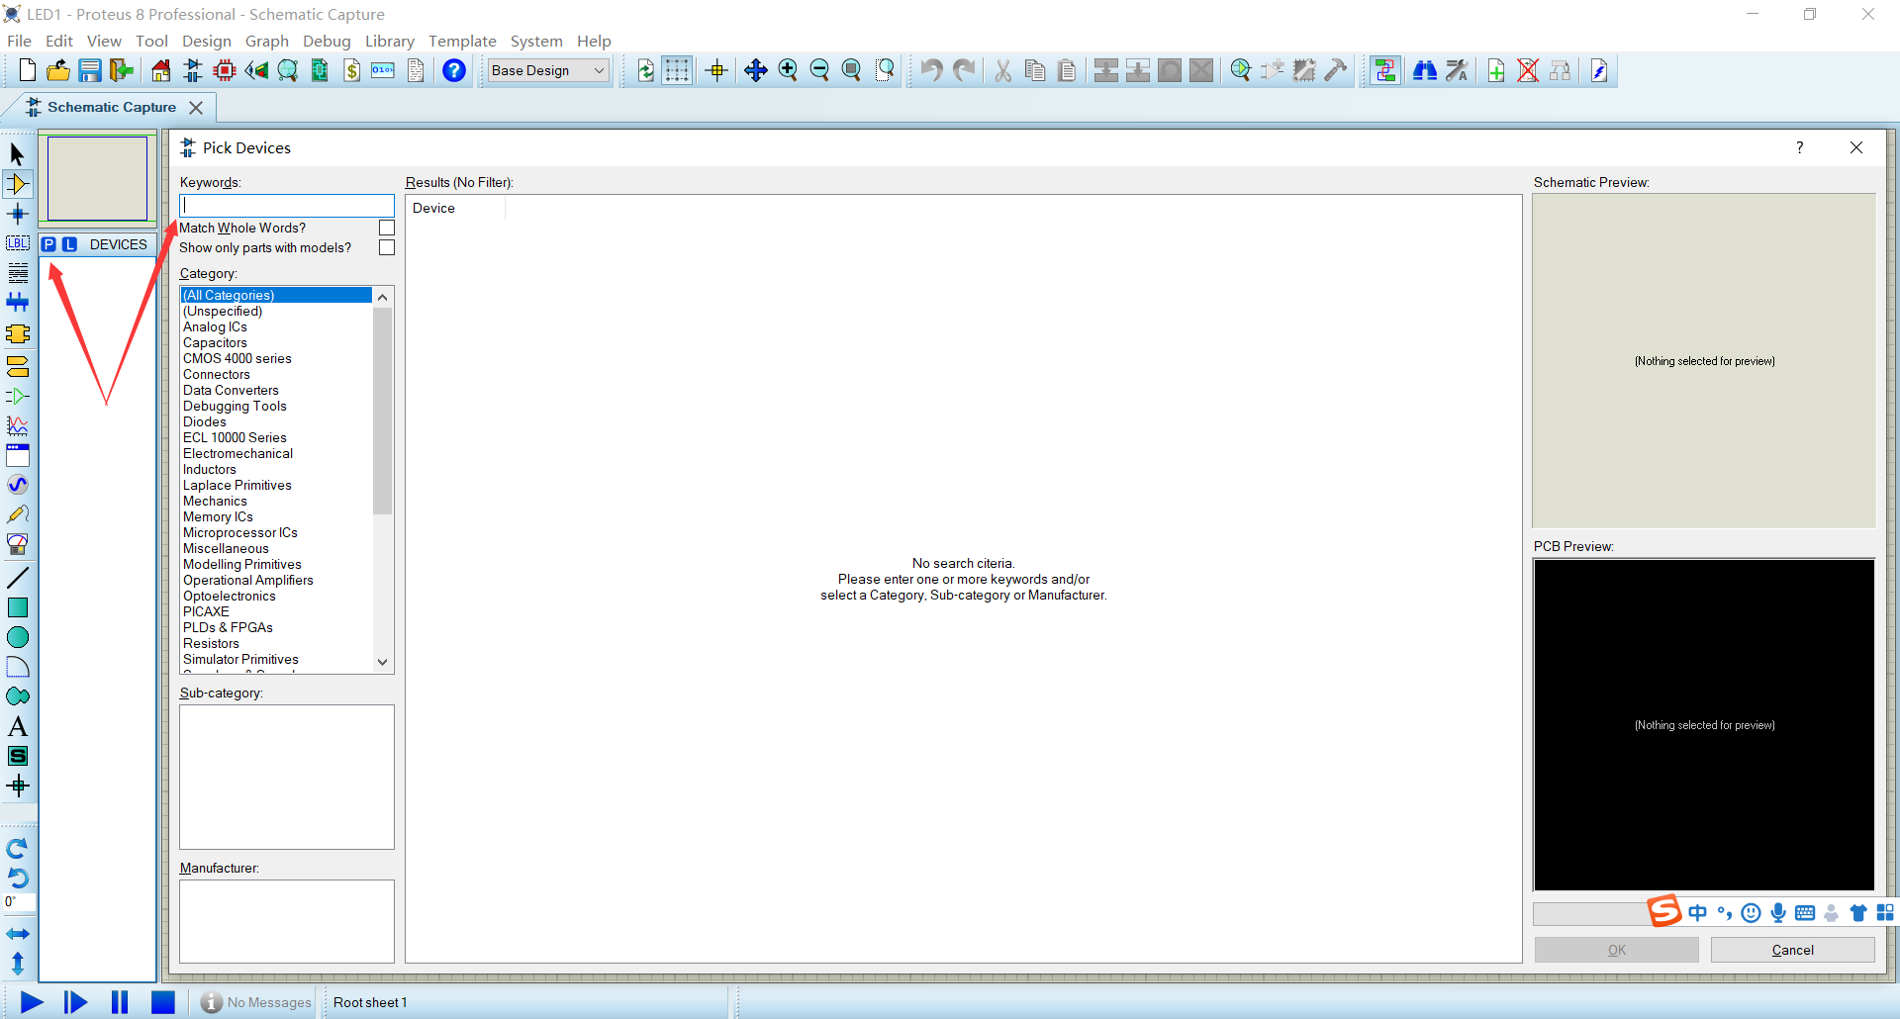Select the Probe Mode tool
The width and height of the screenshot is (1900, 1019).
click(17, 514)
